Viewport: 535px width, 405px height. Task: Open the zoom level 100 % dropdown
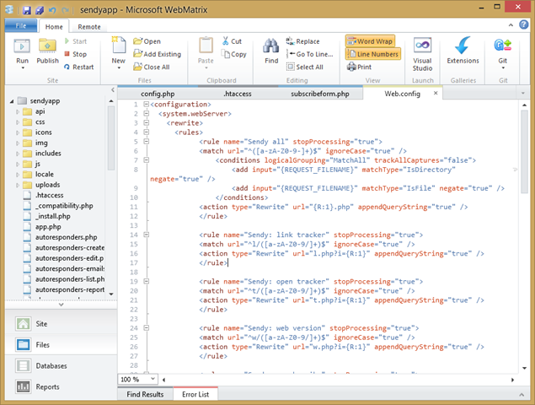pos(152,379)
